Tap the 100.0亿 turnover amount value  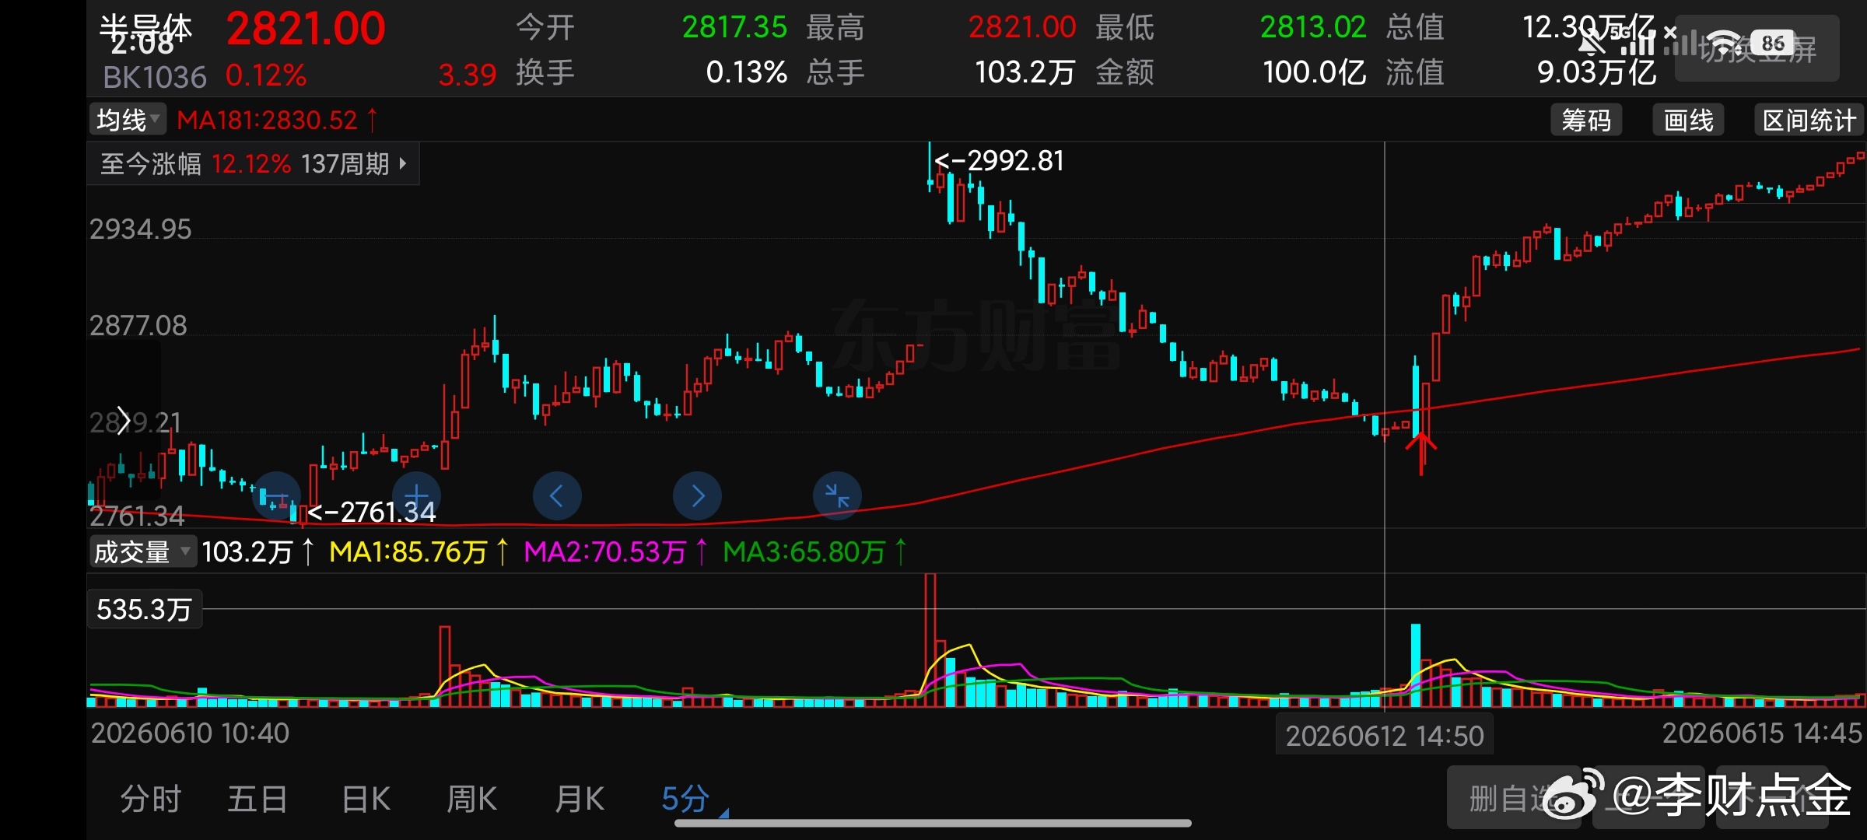pos(1315,73)
